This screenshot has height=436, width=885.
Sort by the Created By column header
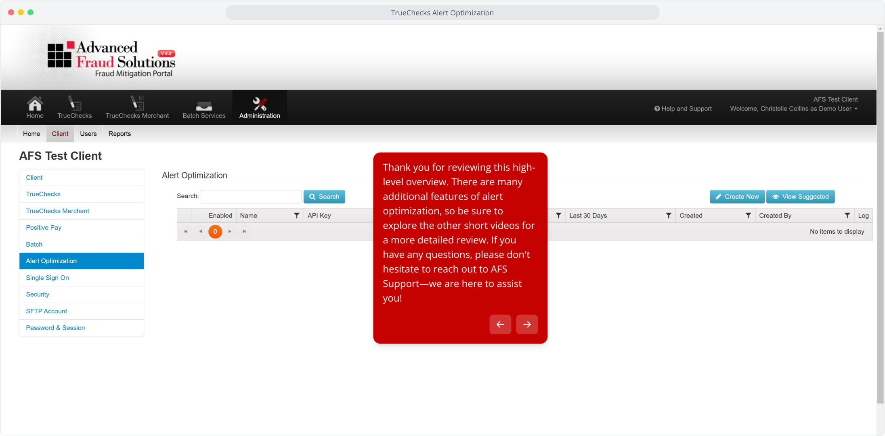[775, 216]
